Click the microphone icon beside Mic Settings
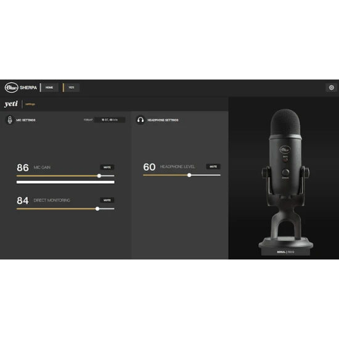The height and width of the screenshot is (339, 339). [10, 120]
